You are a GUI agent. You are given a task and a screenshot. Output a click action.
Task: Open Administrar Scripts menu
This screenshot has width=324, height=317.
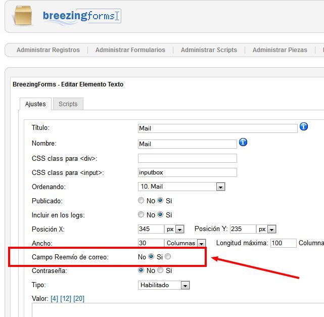[x=209, y=50]
